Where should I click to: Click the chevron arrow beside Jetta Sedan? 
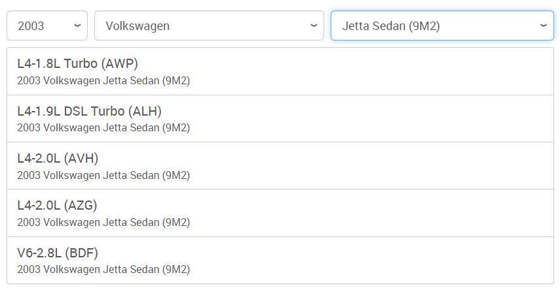tap(543, 25)
